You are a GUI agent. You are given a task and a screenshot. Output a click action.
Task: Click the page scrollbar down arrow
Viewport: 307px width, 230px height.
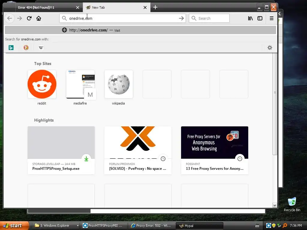click(275, 205)
